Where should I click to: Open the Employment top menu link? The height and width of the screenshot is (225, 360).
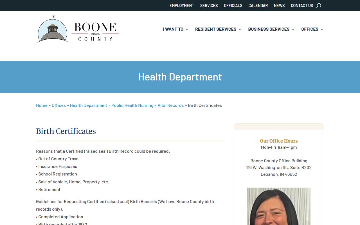click(x=182, y=6)
